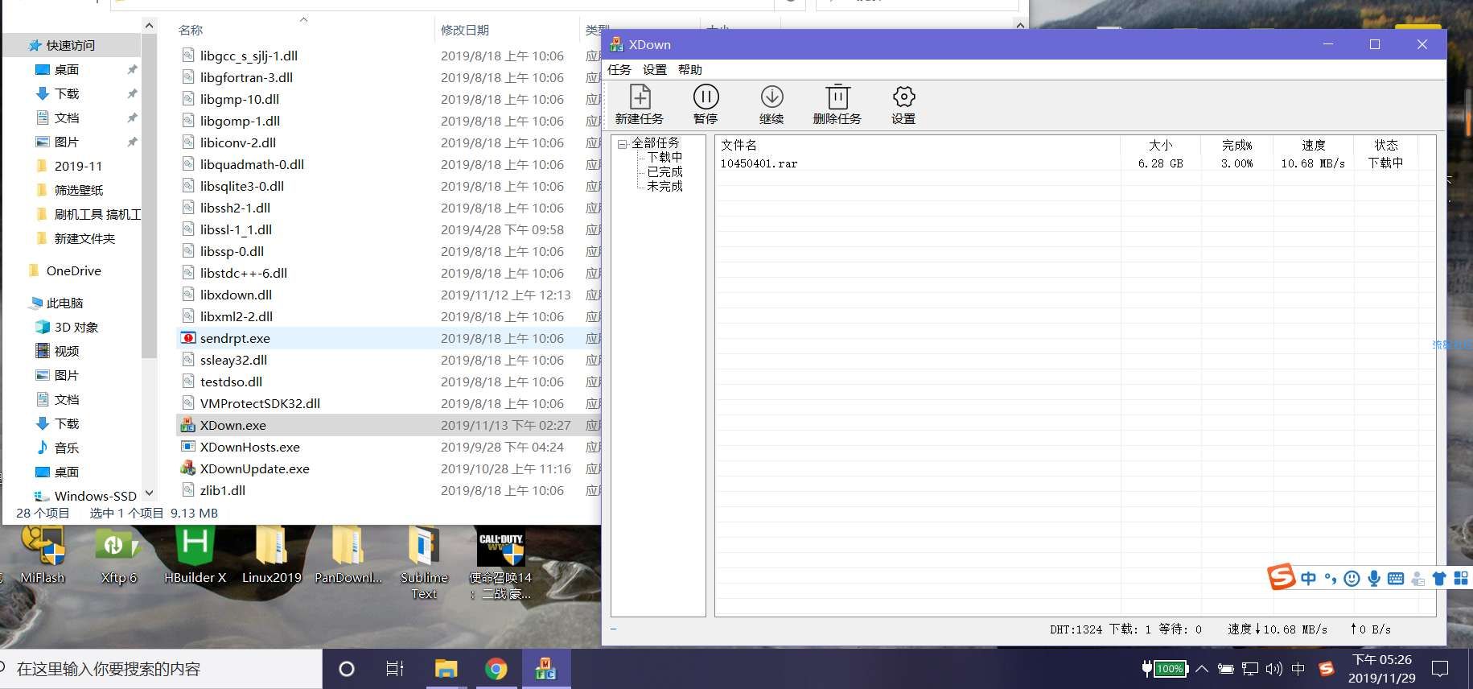Sort by the 状态 column header

pyautogui.click(x=1385, y=145)
